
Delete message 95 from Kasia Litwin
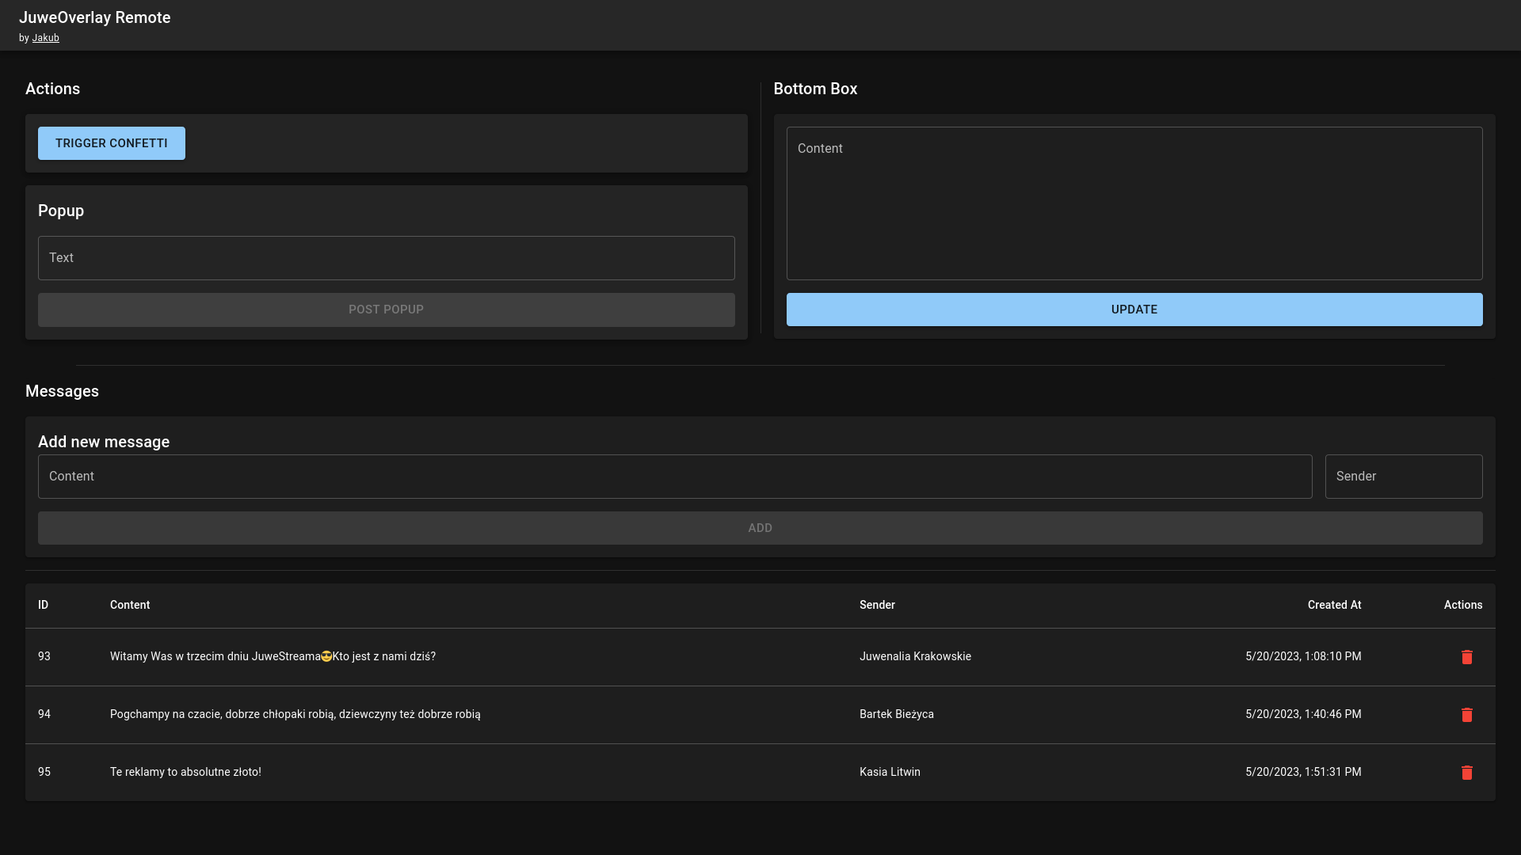1467,773
